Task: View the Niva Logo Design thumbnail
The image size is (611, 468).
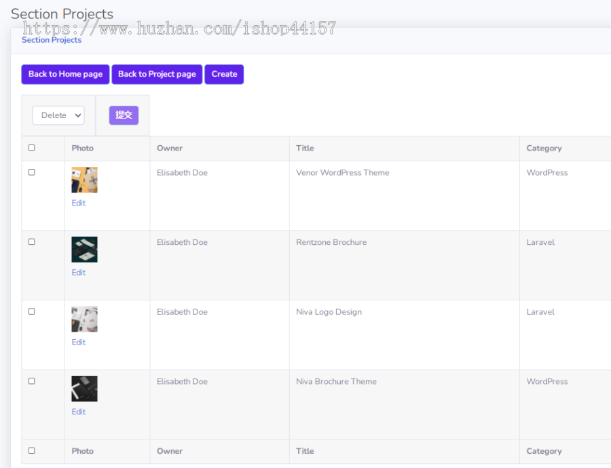Action: [85, 319]
